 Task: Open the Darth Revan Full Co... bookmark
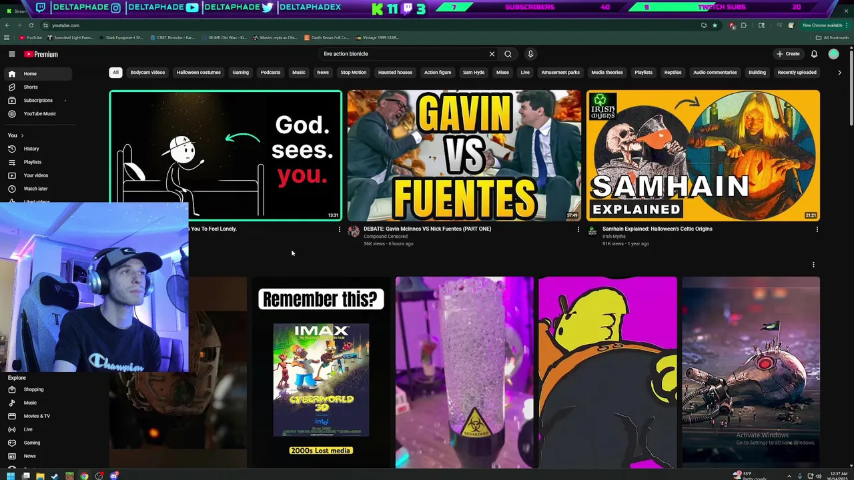click(x=327, y=37)
